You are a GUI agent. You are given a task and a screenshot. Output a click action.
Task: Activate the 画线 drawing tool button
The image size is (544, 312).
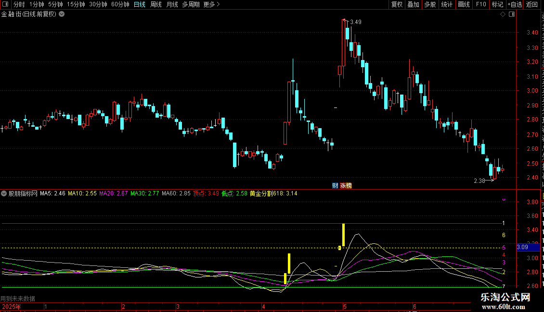[464, 4]
